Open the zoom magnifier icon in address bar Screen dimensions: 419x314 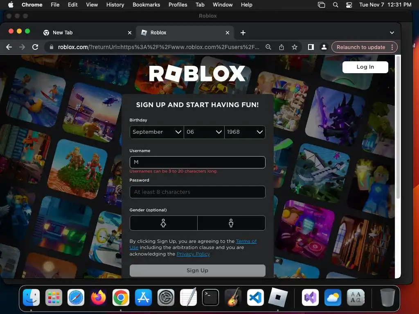tap(268, 47)
